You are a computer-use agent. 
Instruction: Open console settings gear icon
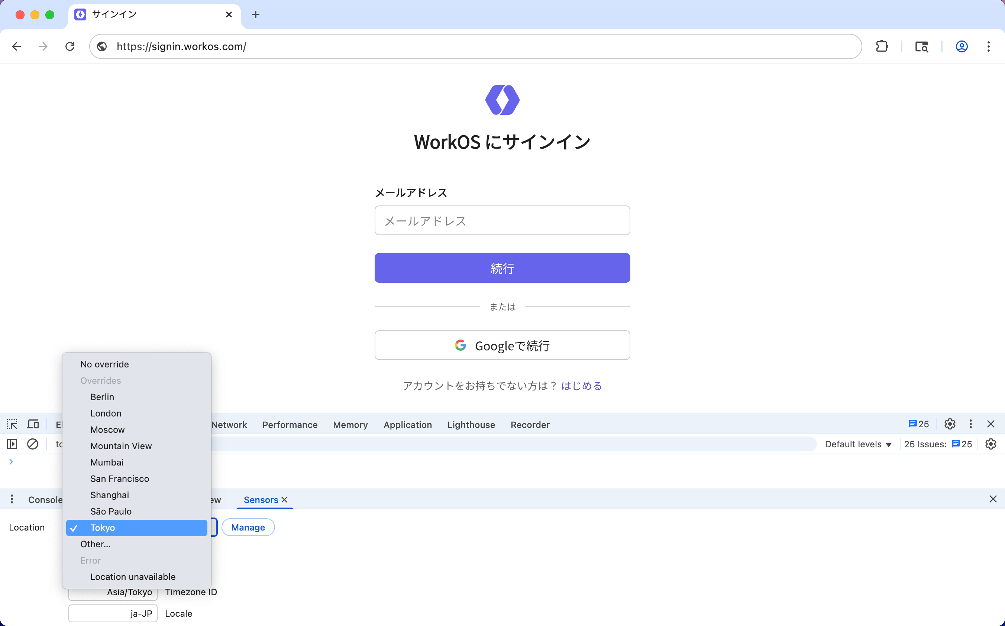point(991,444)
